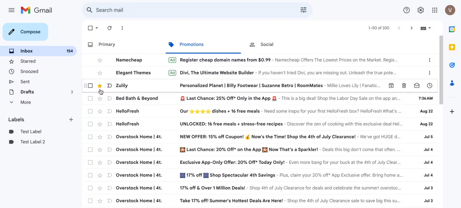Unstar the Zulily email
Image resolution: width=461 pixels, height=208 pixels.
tap(100, 86)
